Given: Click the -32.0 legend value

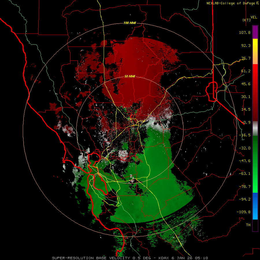Looking at the screenshot, I should (x=245, y=148).
